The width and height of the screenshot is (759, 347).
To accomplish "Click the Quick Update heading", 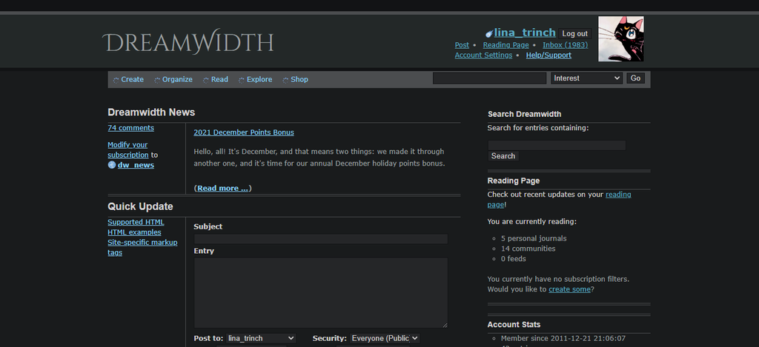I will (x=140, y=206).
